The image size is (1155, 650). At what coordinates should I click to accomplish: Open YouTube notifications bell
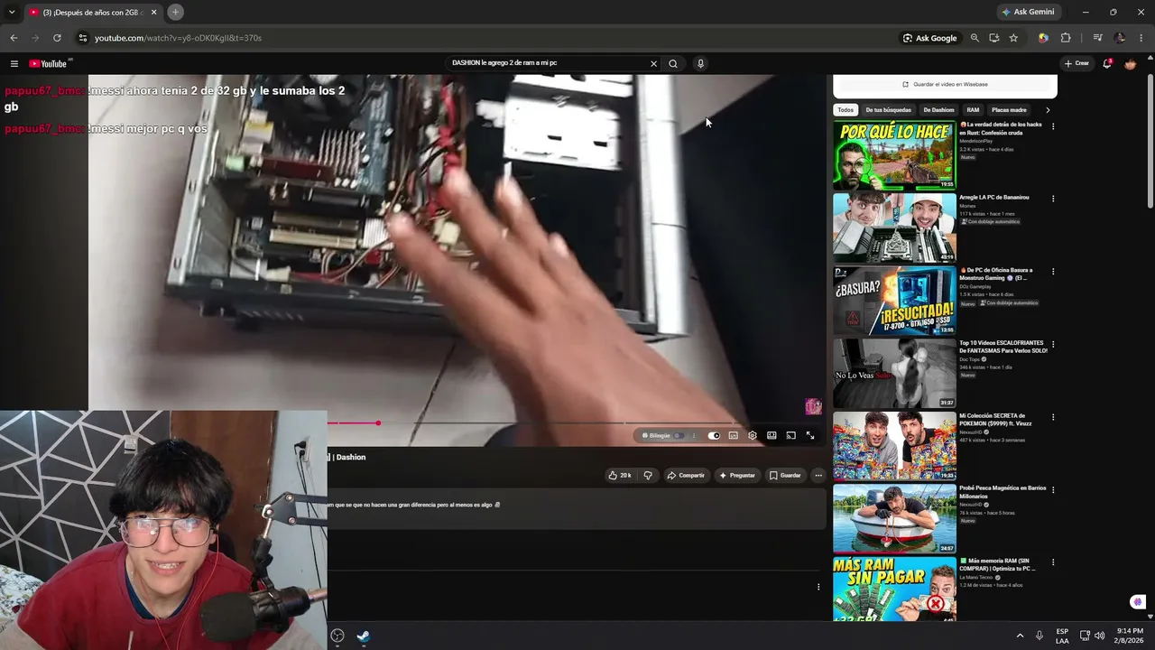[x=1107, y=64]
